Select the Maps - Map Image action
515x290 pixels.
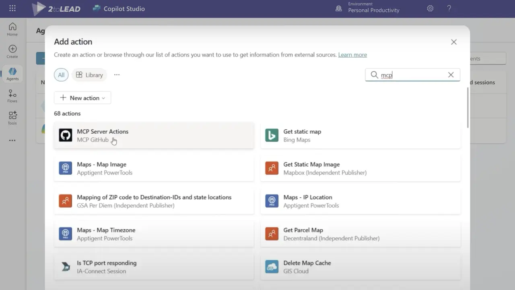click(154, 168)
